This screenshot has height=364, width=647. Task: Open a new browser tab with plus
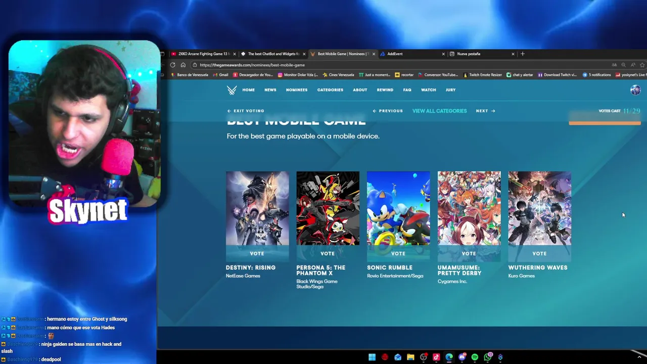click(x=523, y=54)
